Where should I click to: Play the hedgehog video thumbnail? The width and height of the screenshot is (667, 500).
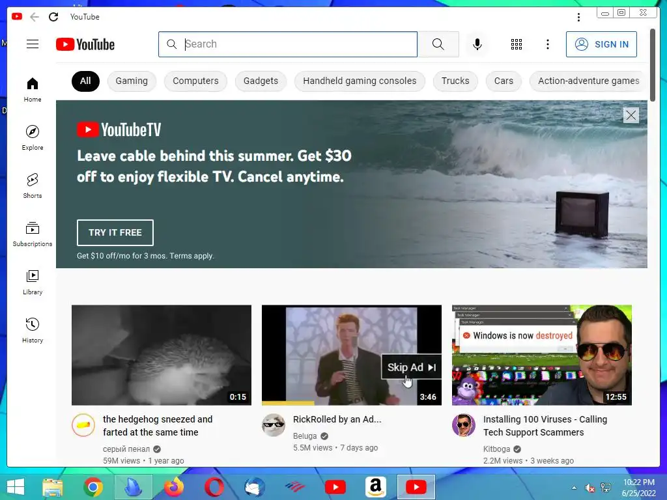(162, 355)
